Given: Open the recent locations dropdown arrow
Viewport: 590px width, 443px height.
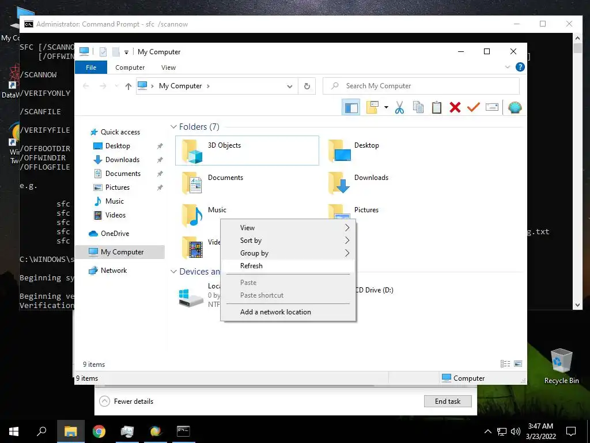Looking at the screenshot, I should click(116, 87).
